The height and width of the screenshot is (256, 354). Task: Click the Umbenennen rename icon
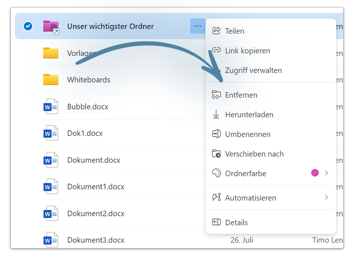coord(216,134)
